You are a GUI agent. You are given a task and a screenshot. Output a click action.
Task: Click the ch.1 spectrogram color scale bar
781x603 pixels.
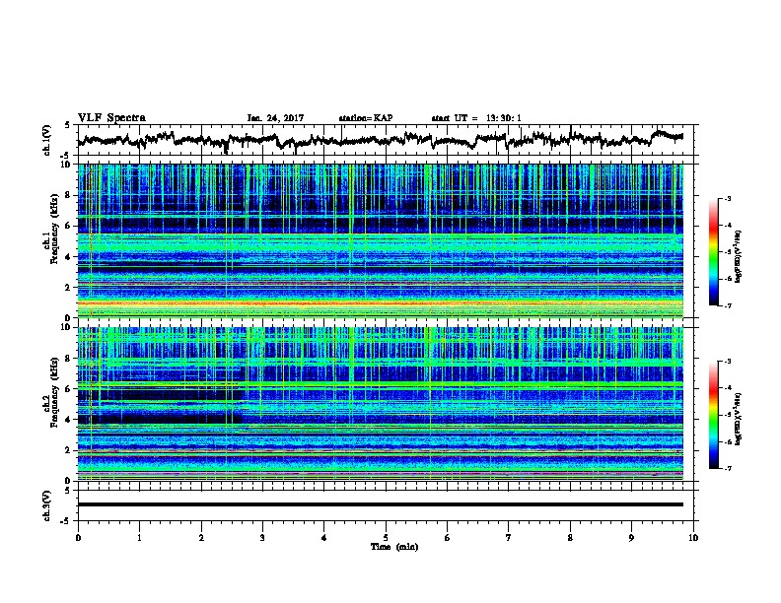[x=714, y=252]
